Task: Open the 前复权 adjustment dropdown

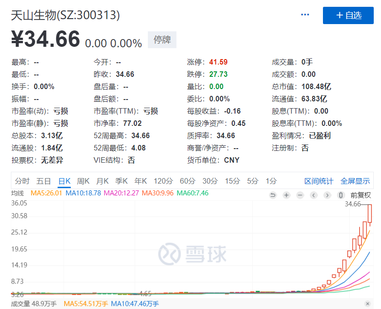Action: pyautogui.click(x=361, y=195)
